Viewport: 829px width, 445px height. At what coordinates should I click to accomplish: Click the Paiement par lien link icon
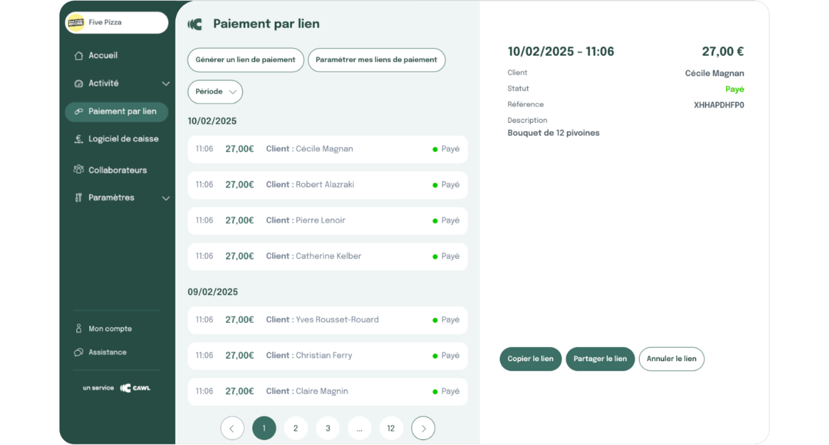click(x=79, y=112)
